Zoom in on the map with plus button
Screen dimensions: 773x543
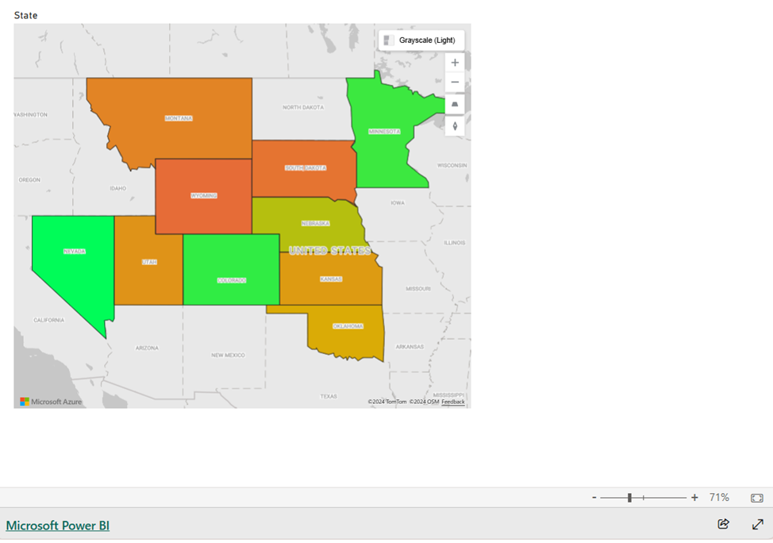pos(455,63)
